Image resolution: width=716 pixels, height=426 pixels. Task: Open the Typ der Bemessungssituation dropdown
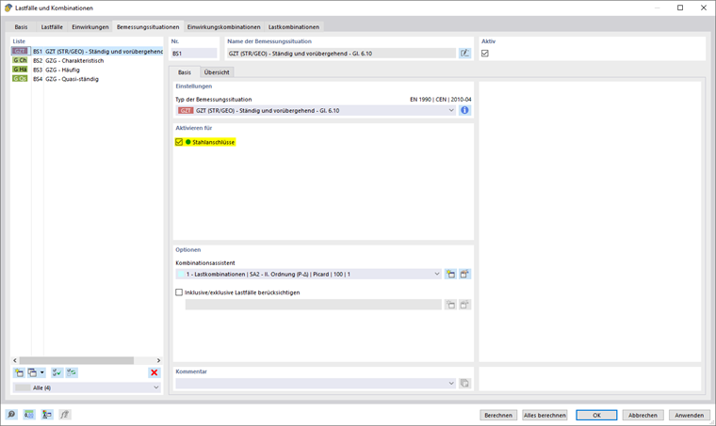316,110
